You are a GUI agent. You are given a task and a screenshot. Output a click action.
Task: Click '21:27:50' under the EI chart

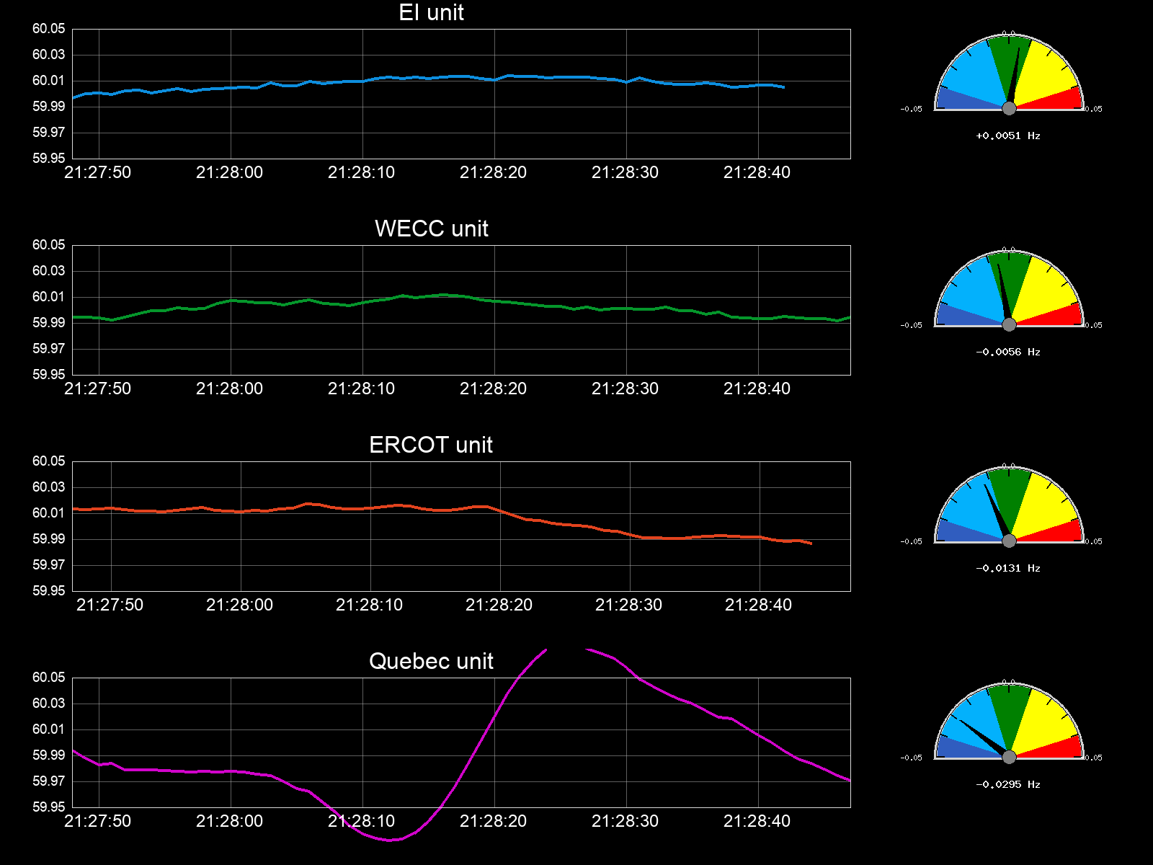98,172
